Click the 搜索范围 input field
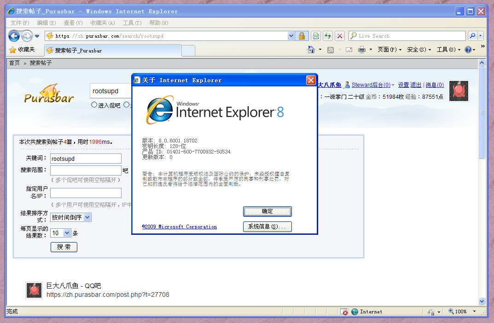The height and width of the screenshot is (323, 494). (x=86, y=170)
